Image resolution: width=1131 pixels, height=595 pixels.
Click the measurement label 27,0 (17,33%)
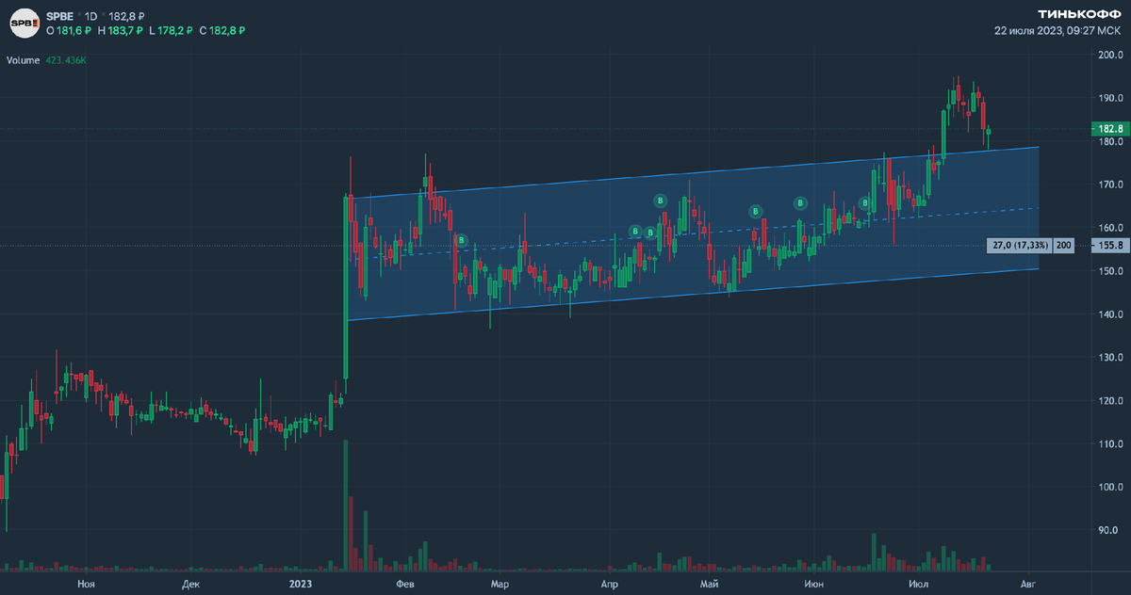(x=1019, y=245)
